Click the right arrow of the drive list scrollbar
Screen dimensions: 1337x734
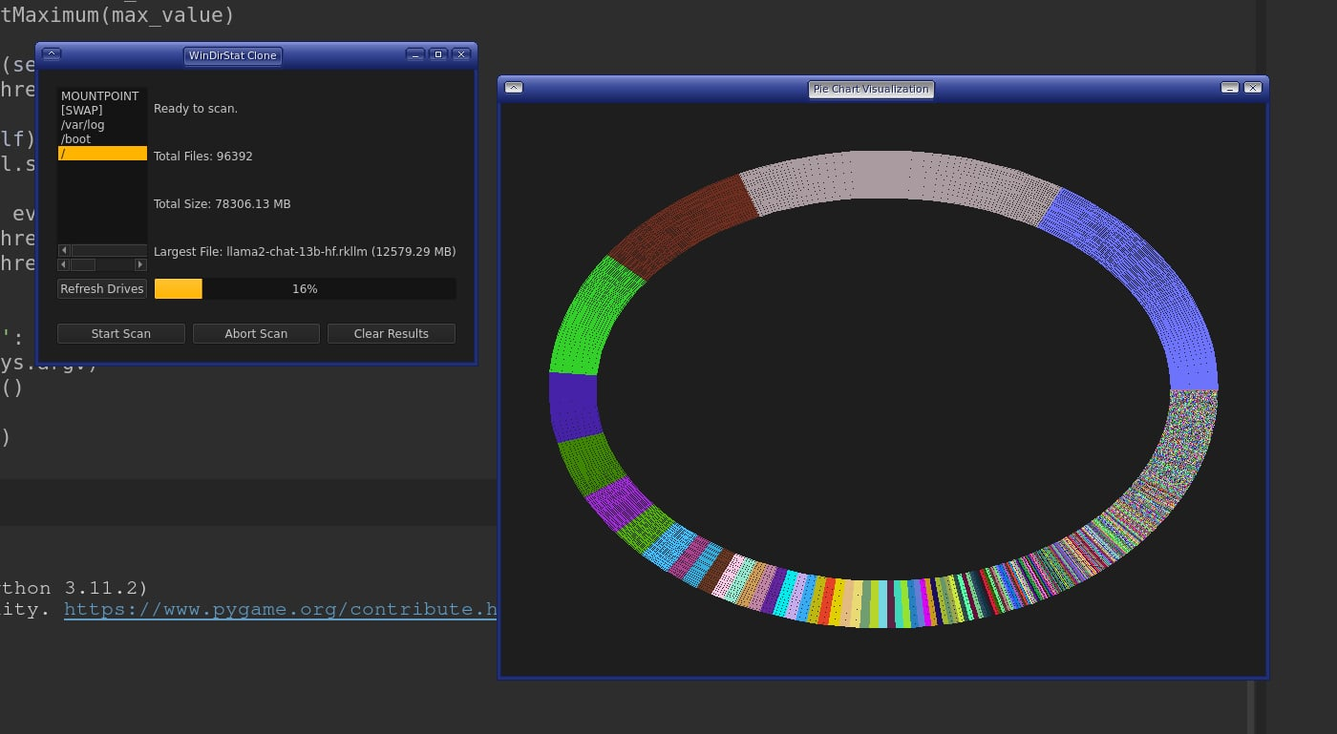click(140, 264)
